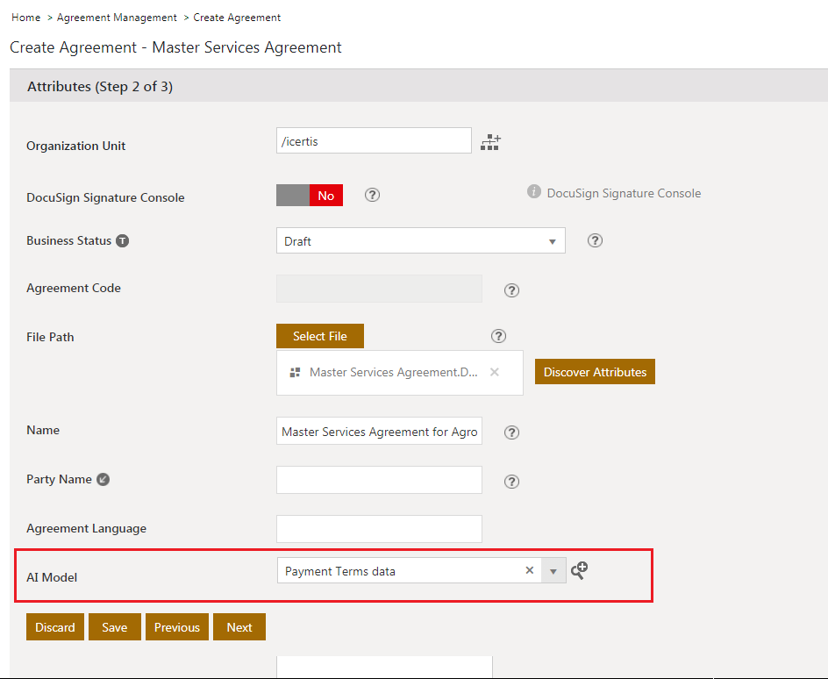Click help icon beside Business Status dropdown
Image resolution: width=828 pixels, height=679 pixels.
pos(595,240)
